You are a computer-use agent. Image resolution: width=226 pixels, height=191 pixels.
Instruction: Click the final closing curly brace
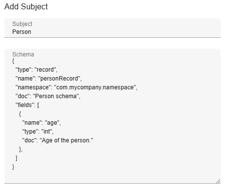point(13,167)
